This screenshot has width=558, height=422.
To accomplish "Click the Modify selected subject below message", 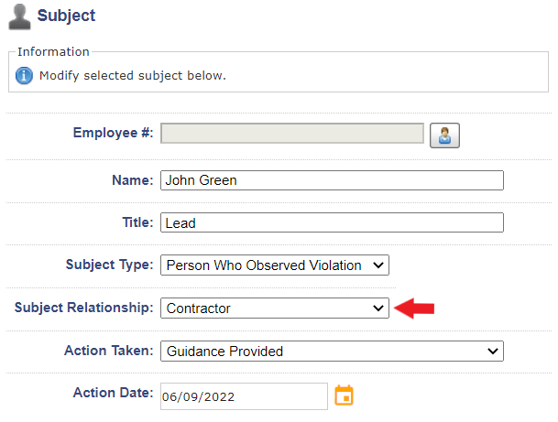I will (132, 76).
